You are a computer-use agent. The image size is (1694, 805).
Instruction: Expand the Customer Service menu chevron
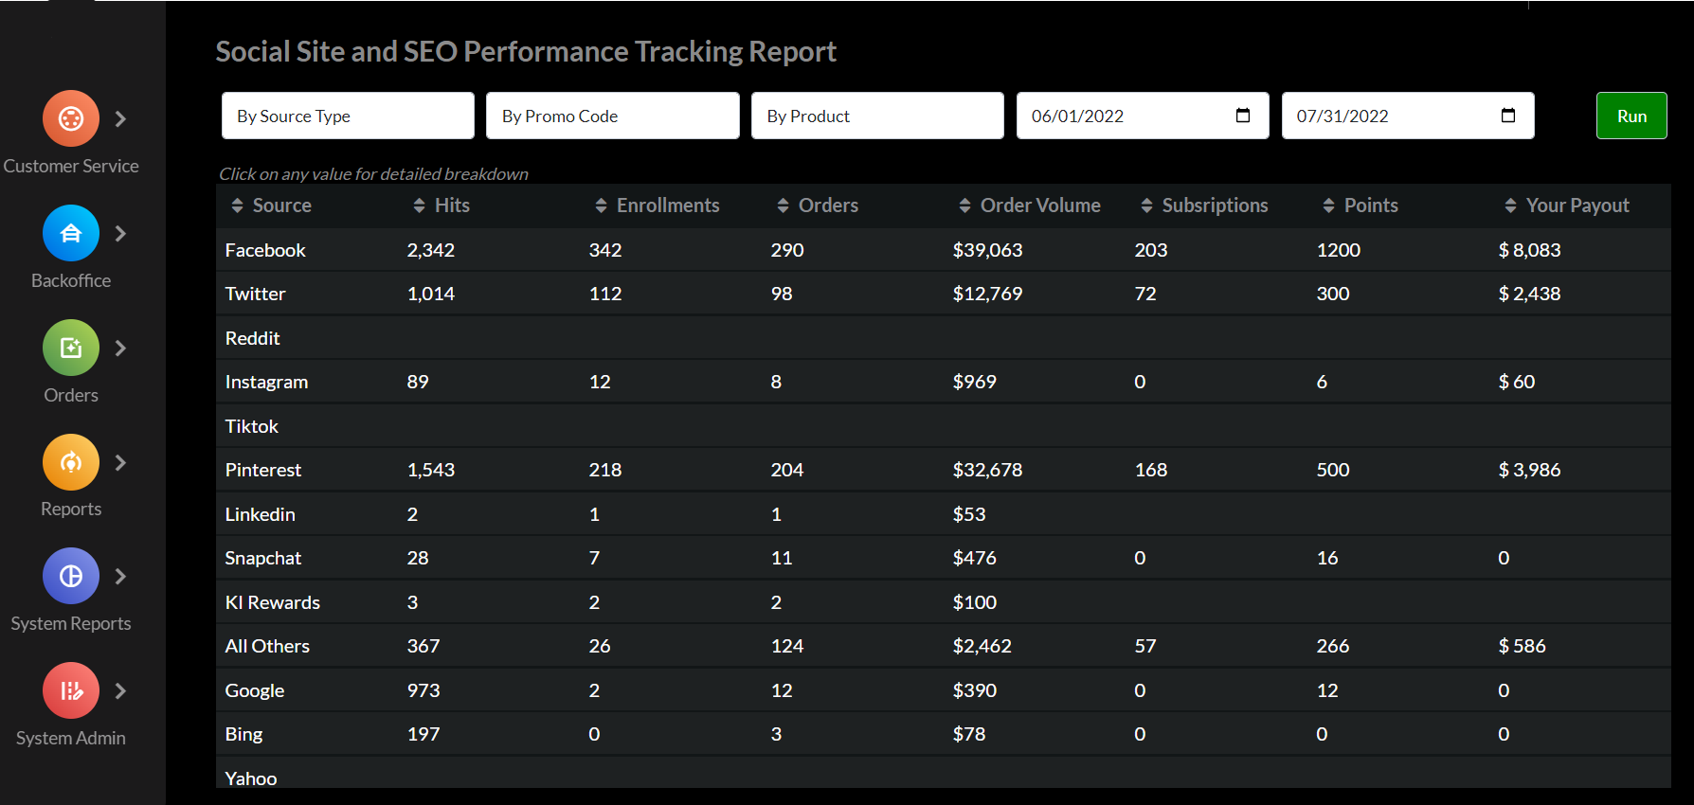pyautogui.click(x=120, y=118)
